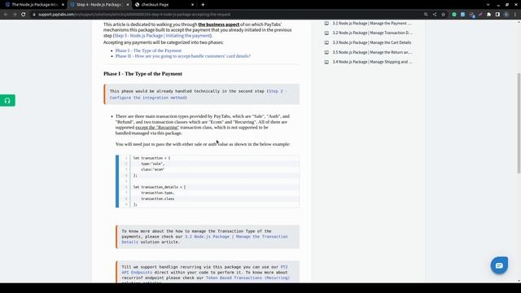
Task: Click the address bar URL
Action: coord(134,15)
